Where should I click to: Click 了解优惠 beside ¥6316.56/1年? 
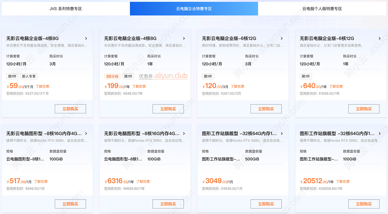[x=143, y=182]
